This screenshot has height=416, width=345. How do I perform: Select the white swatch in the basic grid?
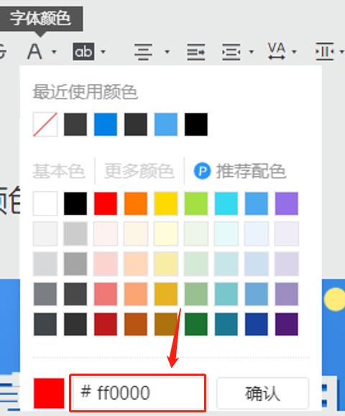pos(45,203)
